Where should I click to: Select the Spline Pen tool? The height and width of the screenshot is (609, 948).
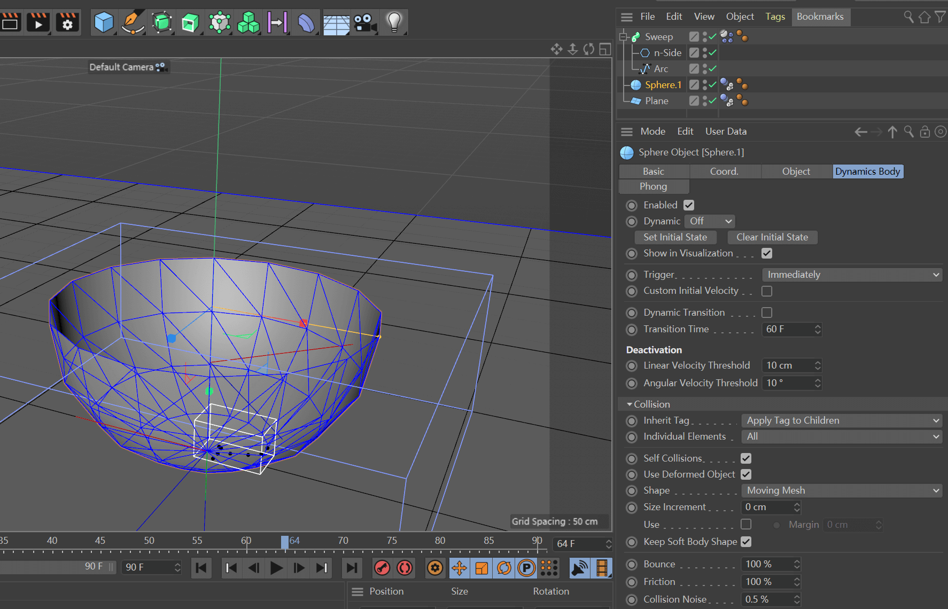[x=133, y=22]
